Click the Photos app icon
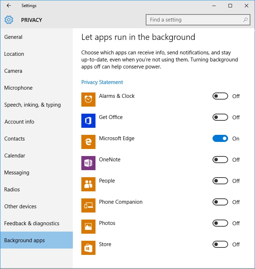255x269 pixels. click(88, 227)
